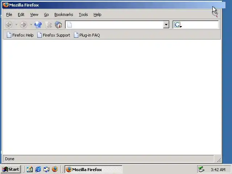Open the Help menu
The width and height of the screenshot is (232, 174).
pos(98,14)
